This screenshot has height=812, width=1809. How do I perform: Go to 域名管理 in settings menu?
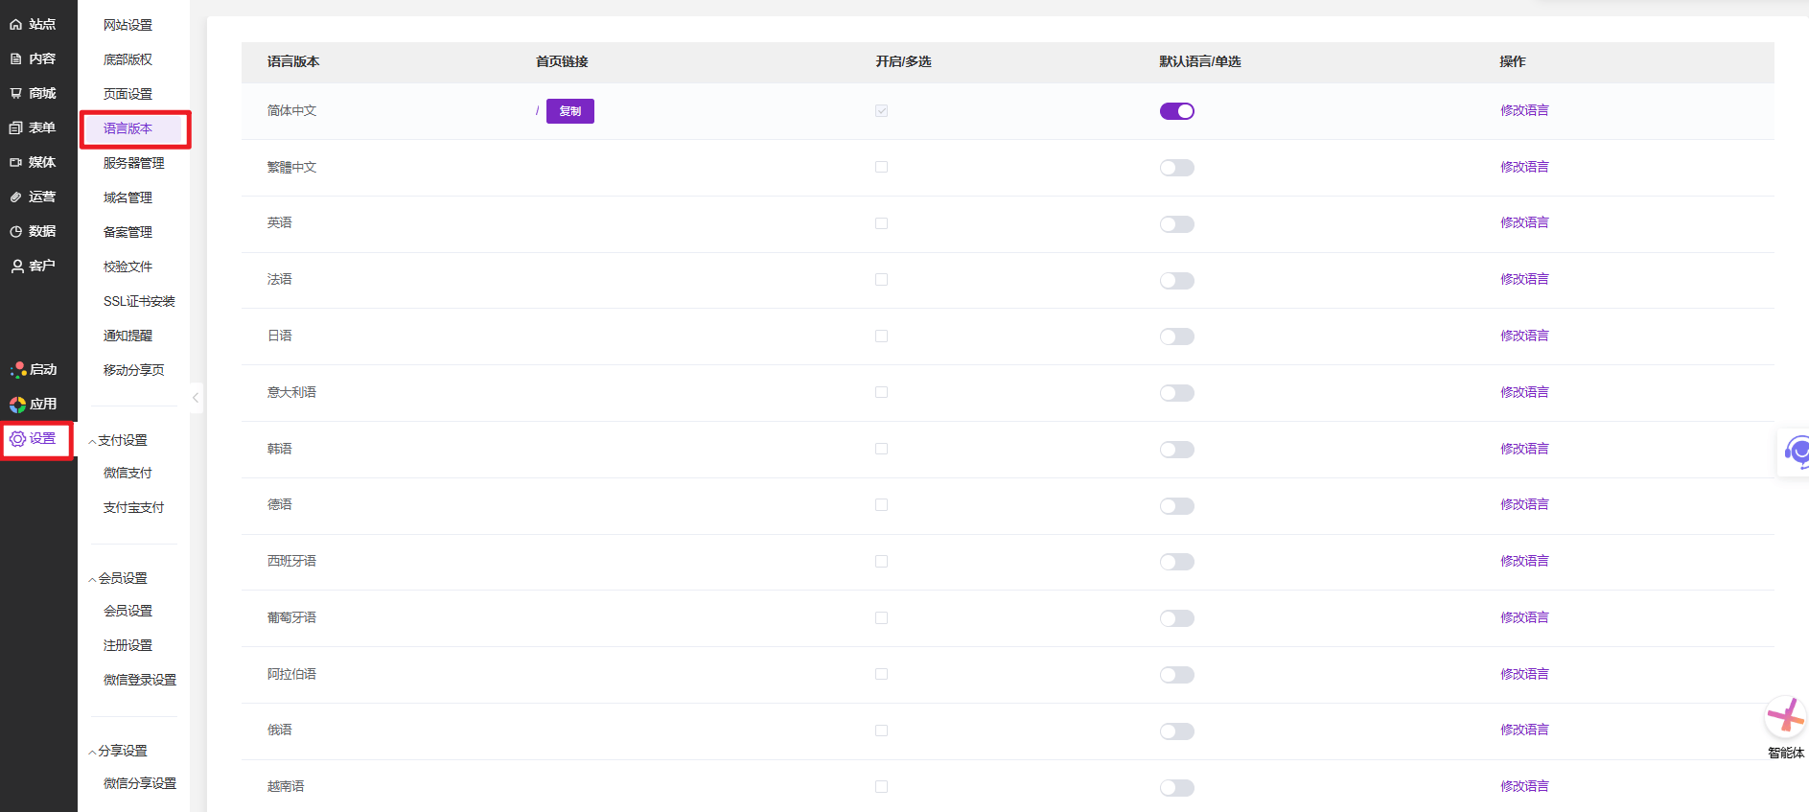(x=128, y=197)
